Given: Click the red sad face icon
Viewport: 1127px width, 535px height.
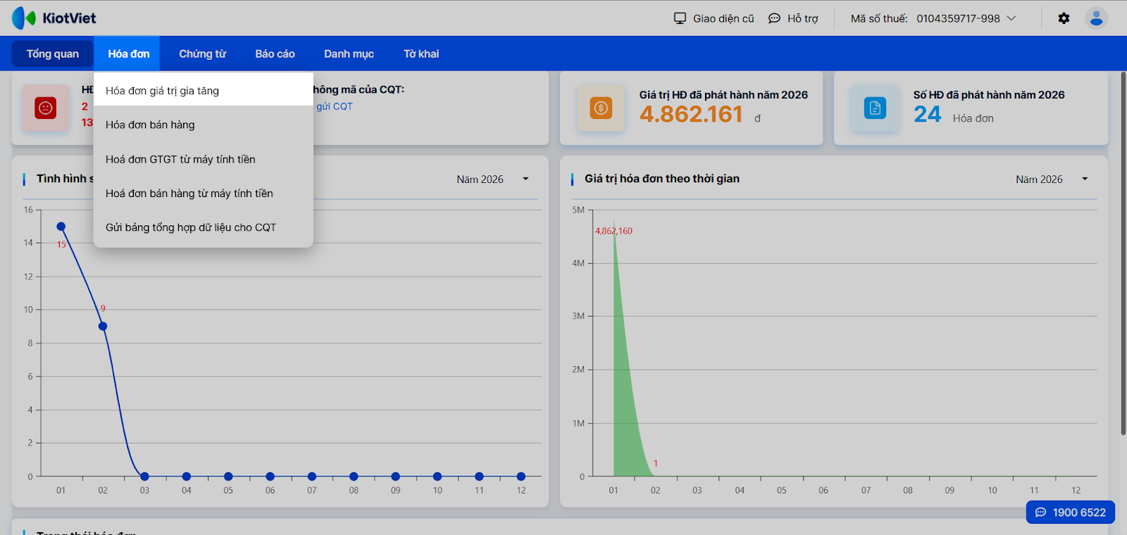Looking at the screenshot, I should point(46,108).
